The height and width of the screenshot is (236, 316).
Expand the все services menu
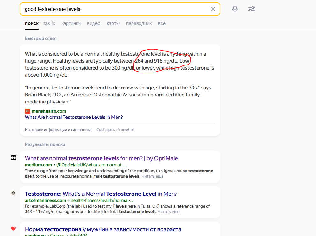(x=162, y=23)
